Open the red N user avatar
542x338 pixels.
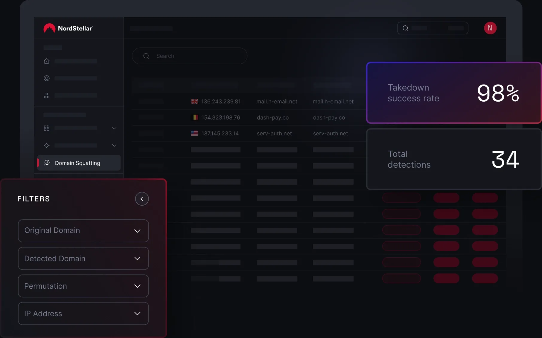pyautogui.click(x=490, y=28)
